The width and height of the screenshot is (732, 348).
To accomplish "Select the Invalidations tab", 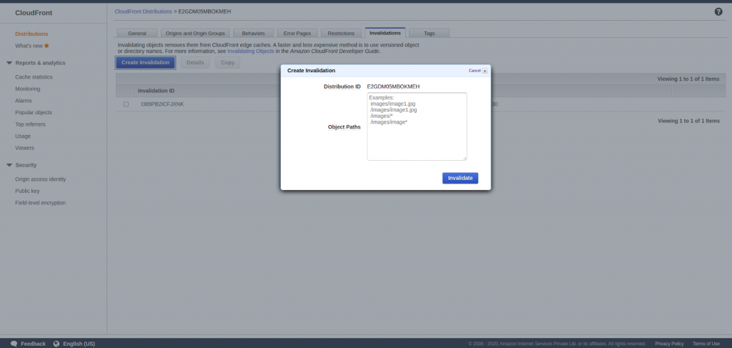I will [x=385, y=33].
